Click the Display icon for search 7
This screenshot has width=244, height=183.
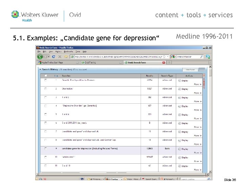click(179, 132)
